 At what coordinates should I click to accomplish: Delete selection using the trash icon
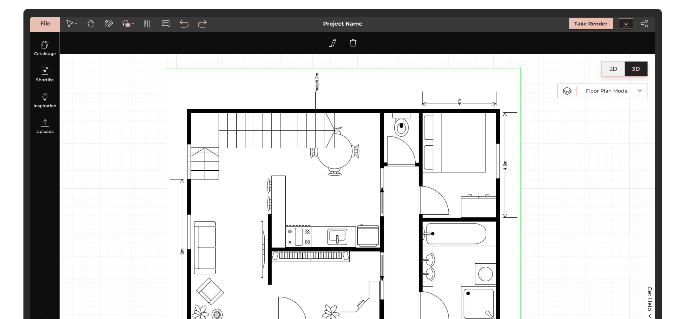click(x=353, y=43)
